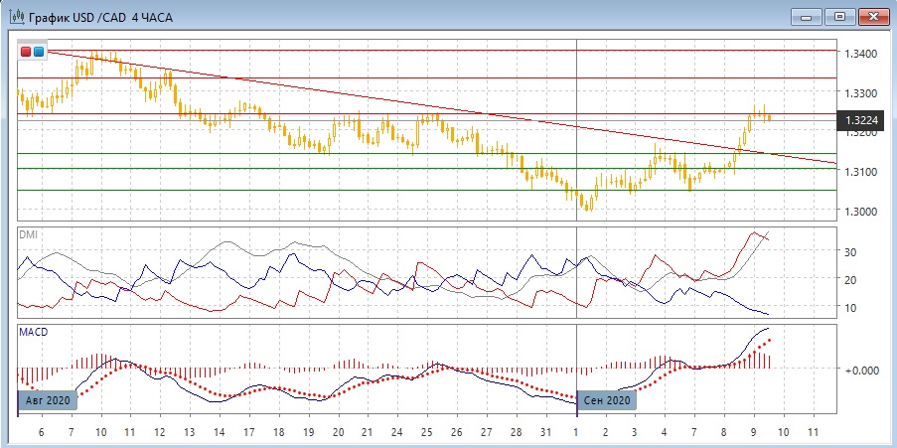The image size is (897, 448).
Task: Minimize the USD/CAD chart window
Action: 810,16
